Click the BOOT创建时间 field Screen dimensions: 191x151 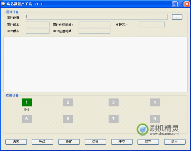click(95, 31)
